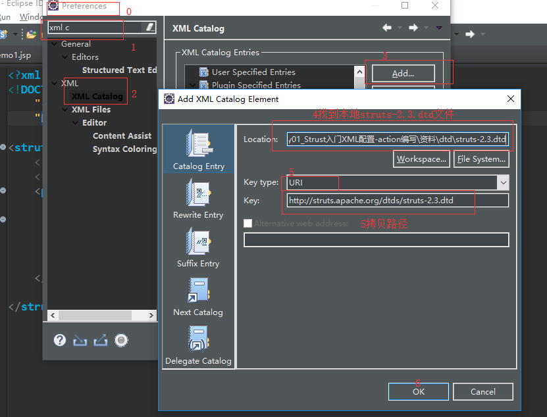Image resolution: width=547 pixels, height=417 pixels.
Task: Click the export preferences icon
Action: [101, 340]
